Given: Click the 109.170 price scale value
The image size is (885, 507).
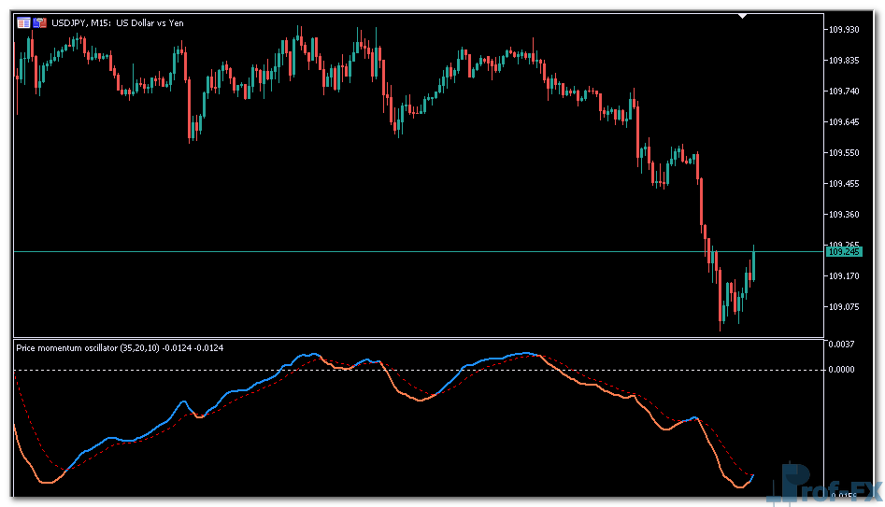Looking at the screenshot, I should point(843,275).
